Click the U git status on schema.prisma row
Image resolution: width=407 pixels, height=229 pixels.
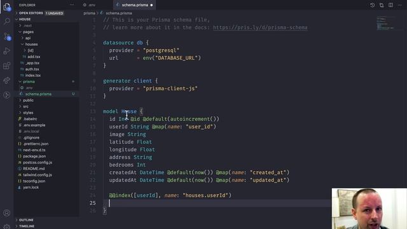click(73, 94)
